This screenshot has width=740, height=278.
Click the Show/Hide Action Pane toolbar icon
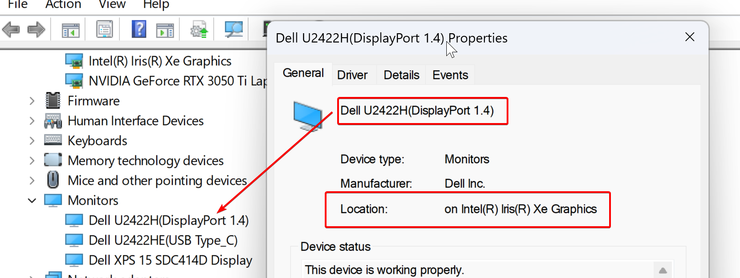click(165, 31)
